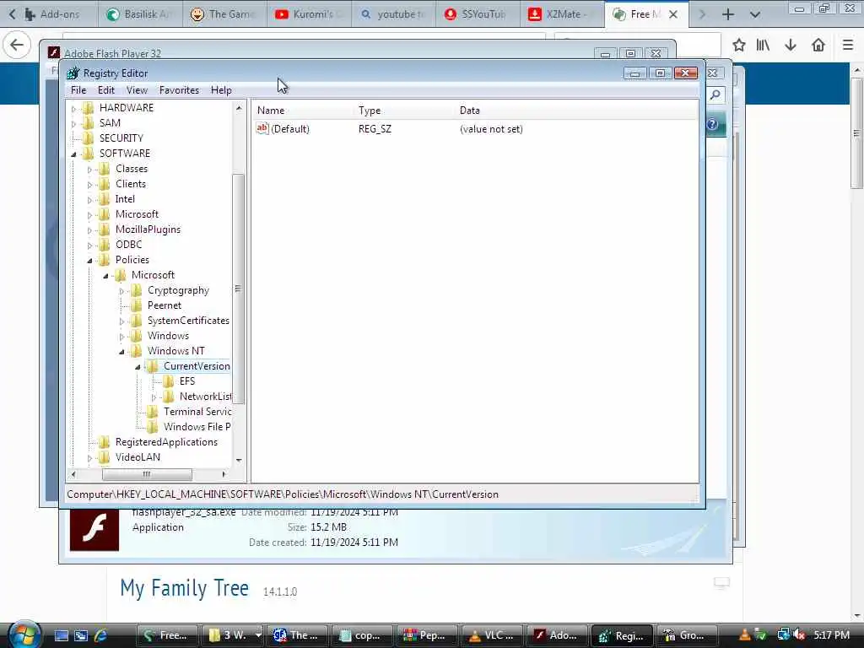Switch to the X2Mate browser tab

click(x=561, y=14)
